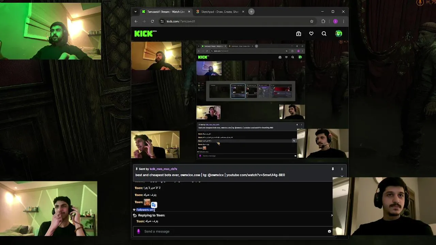Unpin the pinned chat message

pos(333,169)
